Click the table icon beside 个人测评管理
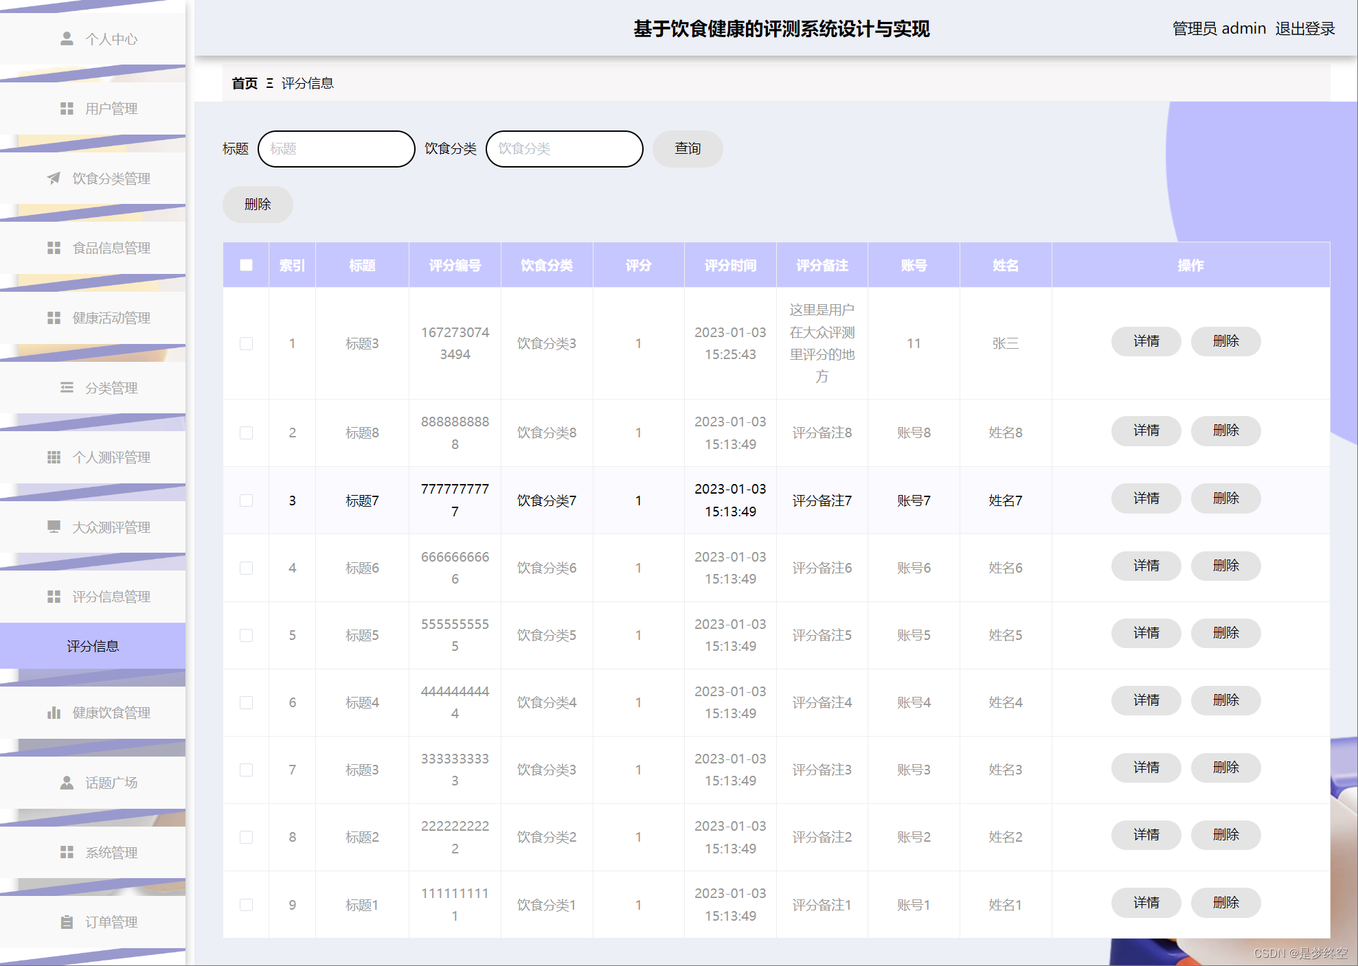 (54, 457)
